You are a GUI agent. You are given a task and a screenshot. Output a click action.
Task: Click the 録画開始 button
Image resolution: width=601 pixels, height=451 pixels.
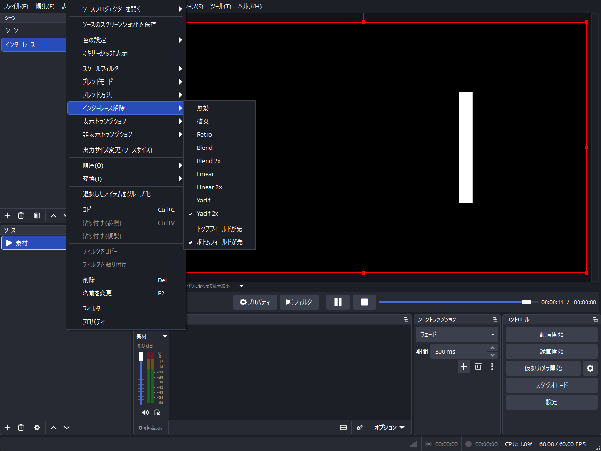tap(552, 351)
